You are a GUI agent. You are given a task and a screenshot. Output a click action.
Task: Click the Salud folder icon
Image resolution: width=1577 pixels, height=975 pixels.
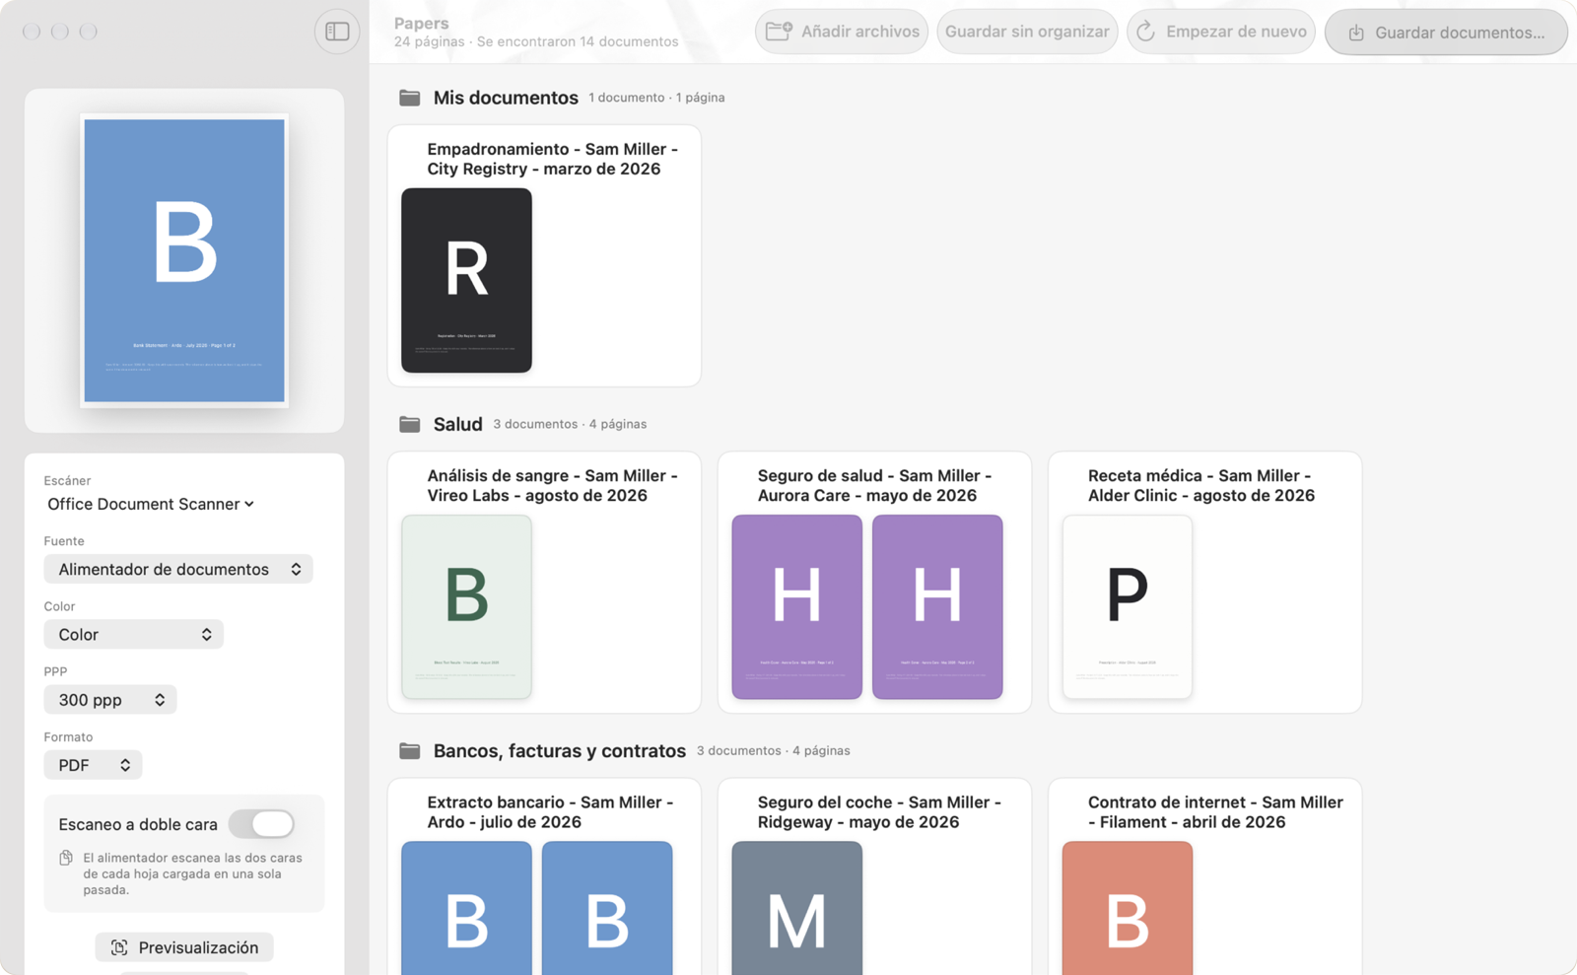point(410,424)
